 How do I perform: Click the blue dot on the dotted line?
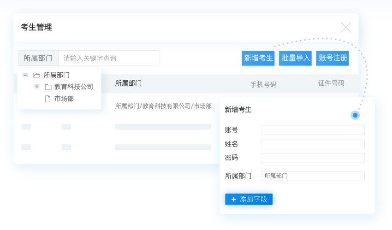point(355,115)
